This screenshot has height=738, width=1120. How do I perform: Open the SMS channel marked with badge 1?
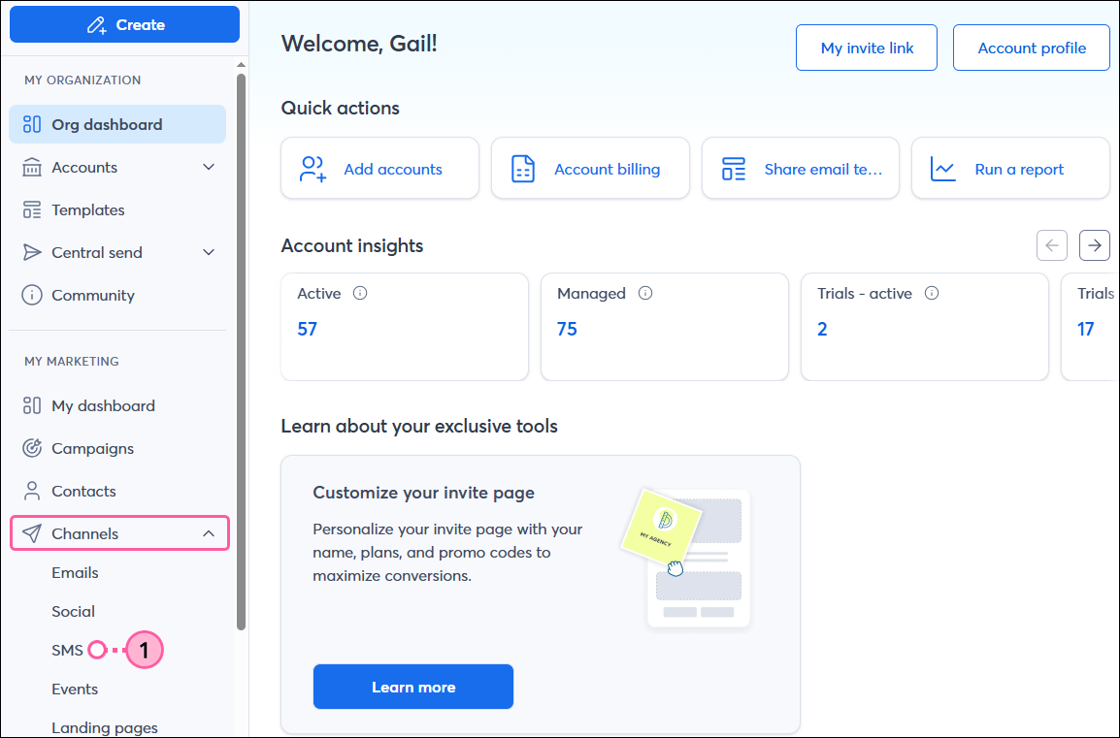[x=68, y=650]
